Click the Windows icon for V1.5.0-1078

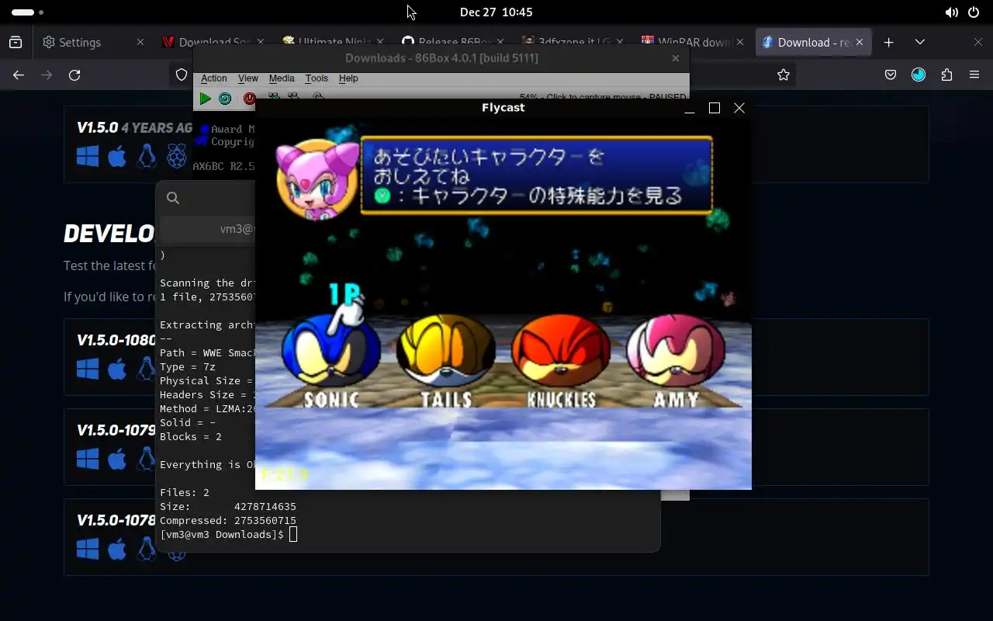point(88,548)
